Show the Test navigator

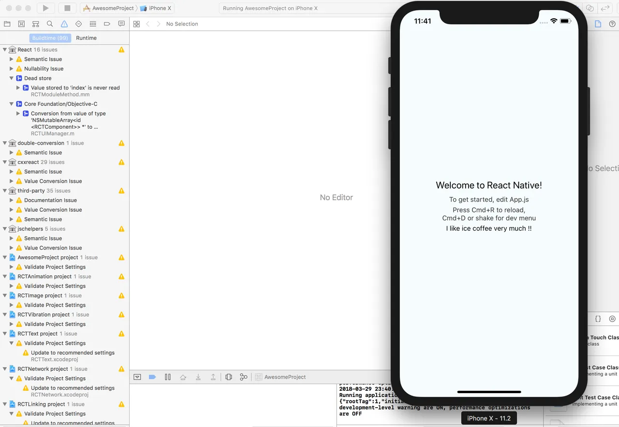[78, 24]
